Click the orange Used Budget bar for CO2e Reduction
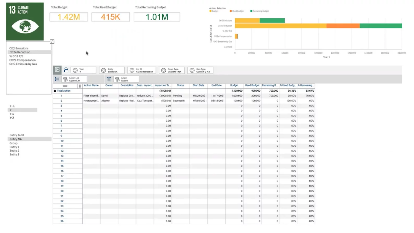The image size is (414, 233). point(343,26)
